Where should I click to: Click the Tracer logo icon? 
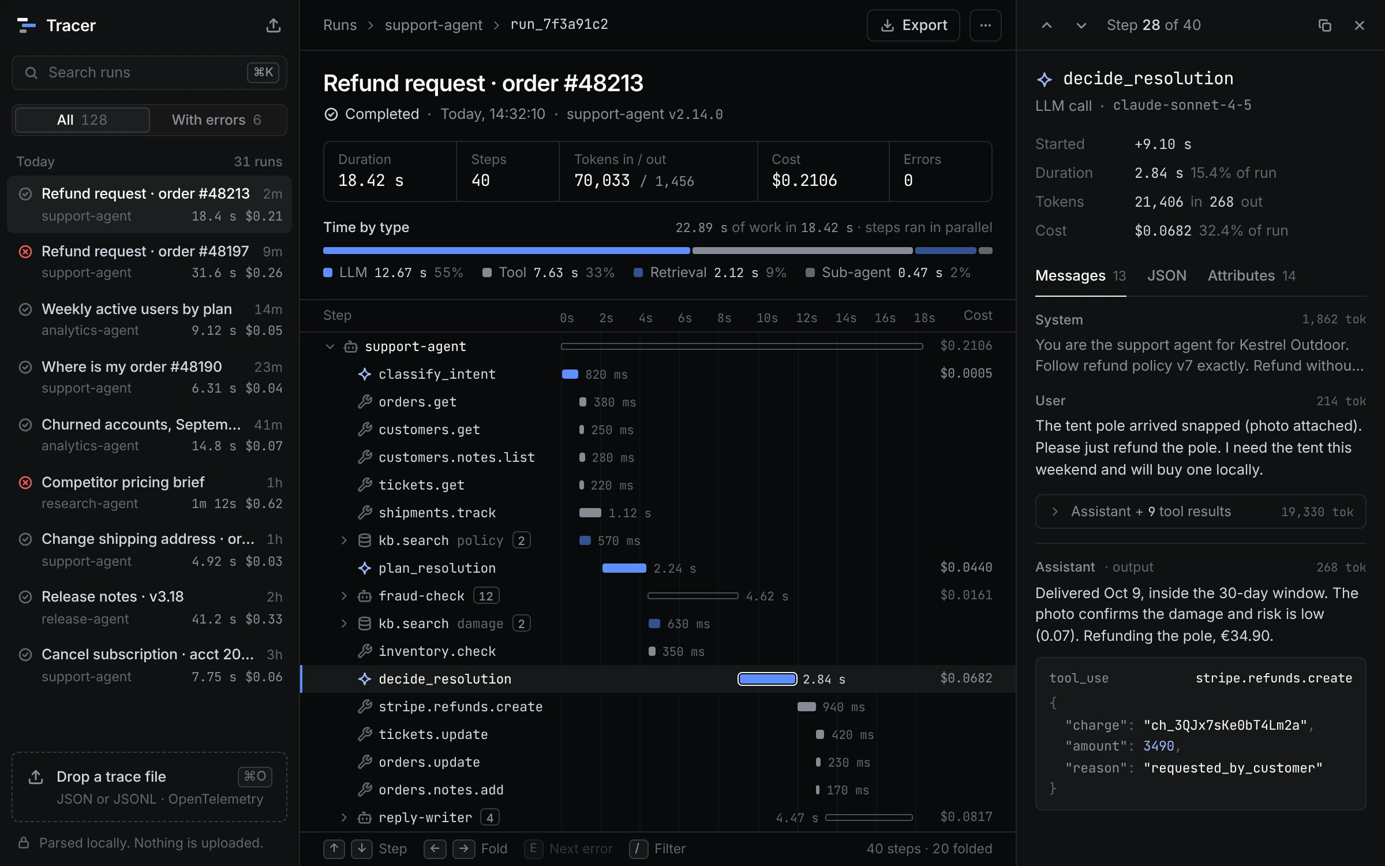pyautogui.click(x=26, y=25)
